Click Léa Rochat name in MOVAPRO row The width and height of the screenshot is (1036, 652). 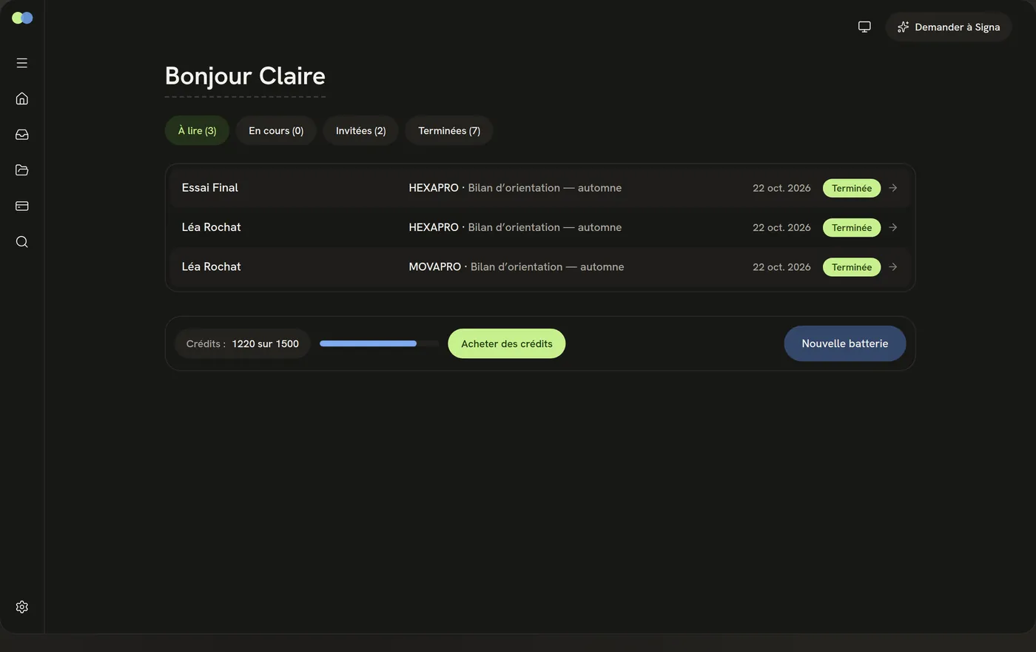coord(212,266)
